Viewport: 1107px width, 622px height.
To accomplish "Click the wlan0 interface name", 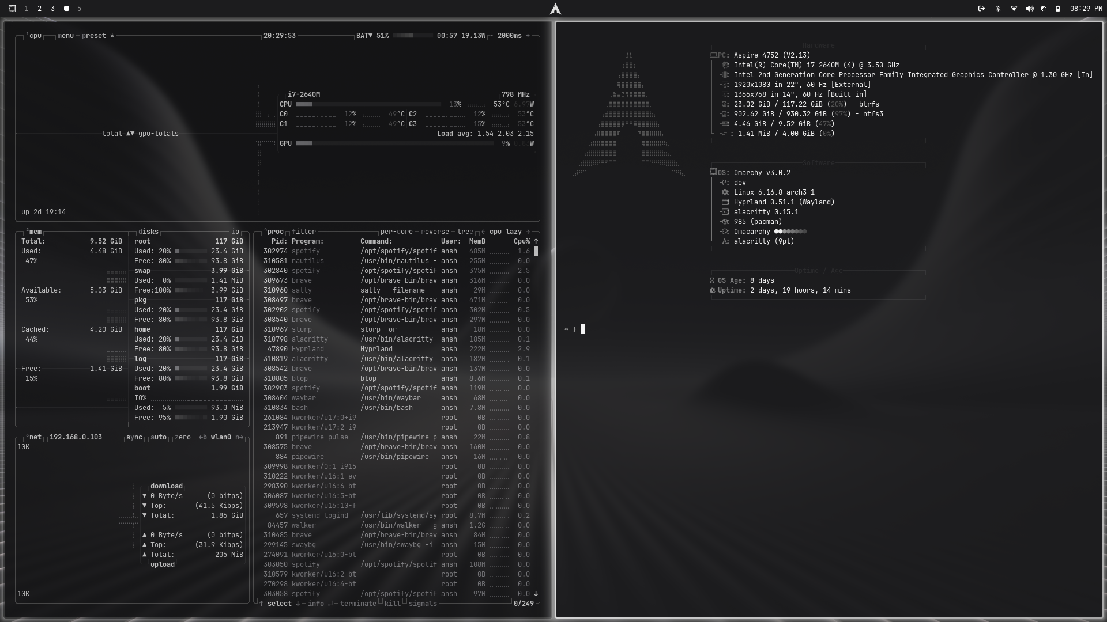I will pos(221,437).
